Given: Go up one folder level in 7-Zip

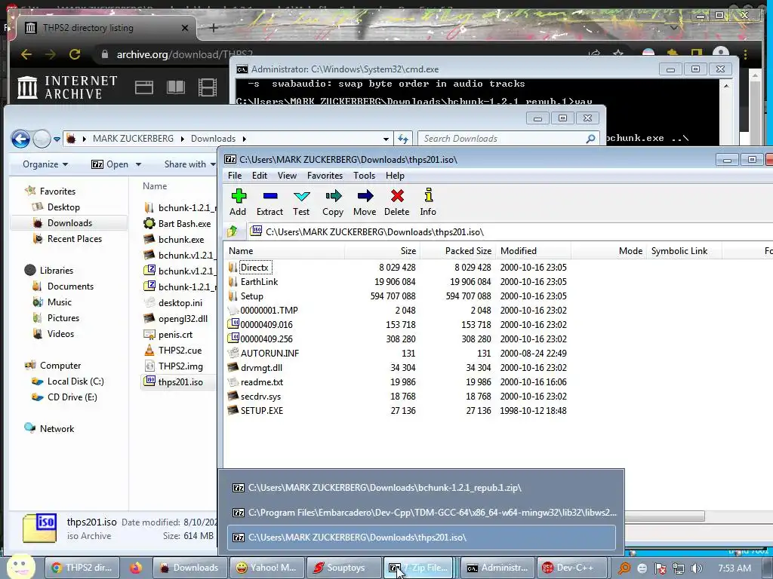Looking at the screenshot, I should 233,231.
